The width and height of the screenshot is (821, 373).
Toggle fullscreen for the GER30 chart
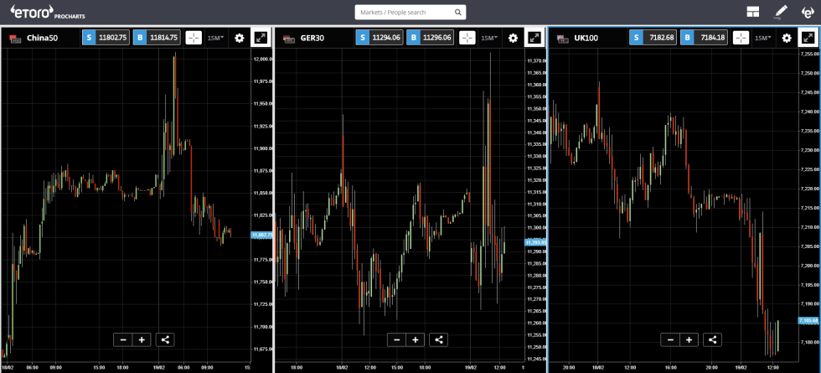pyautogui.click(x=534, y=38)
